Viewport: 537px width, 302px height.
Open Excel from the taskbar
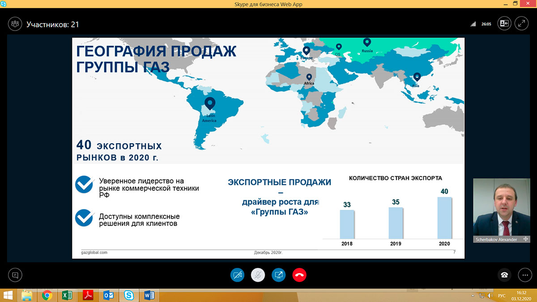(x=67, y=295)
